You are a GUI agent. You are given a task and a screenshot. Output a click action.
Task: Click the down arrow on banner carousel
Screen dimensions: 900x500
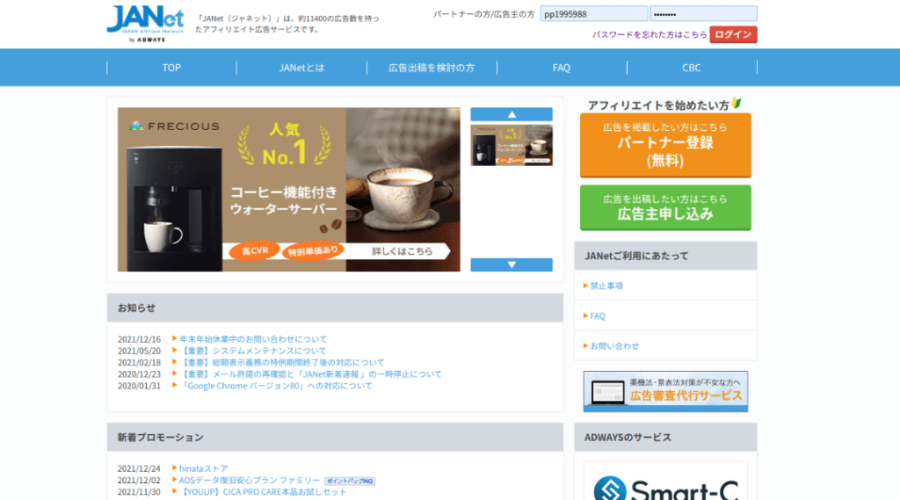pos(512,264)
